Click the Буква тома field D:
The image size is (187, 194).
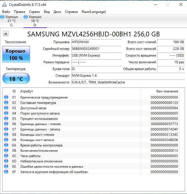pyautogui.click(x=96, y=69)
